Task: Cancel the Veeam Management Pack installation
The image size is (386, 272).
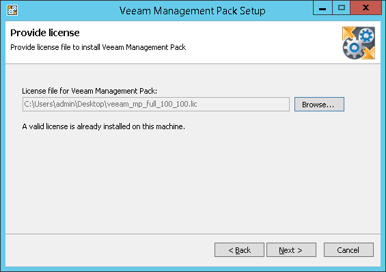Action: [348, 250]
